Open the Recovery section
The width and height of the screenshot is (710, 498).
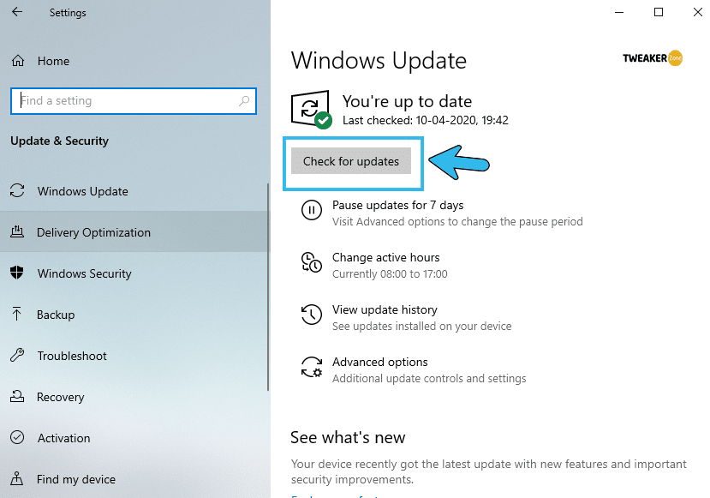pos(61,397)
